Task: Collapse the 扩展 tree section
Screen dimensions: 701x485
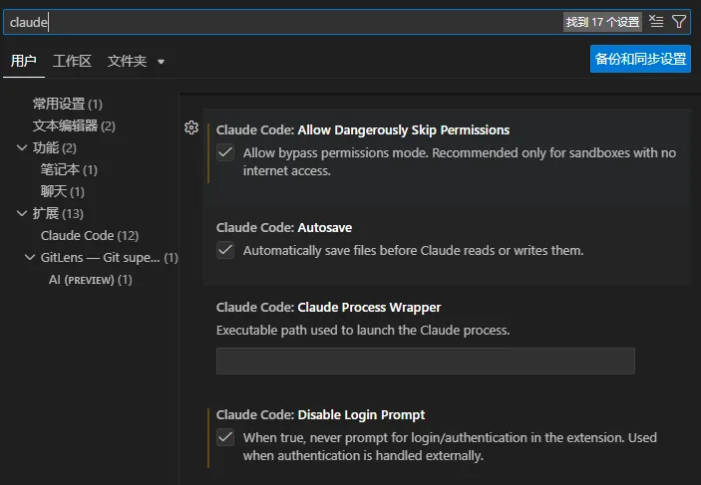Action: [x=23, y=213]
